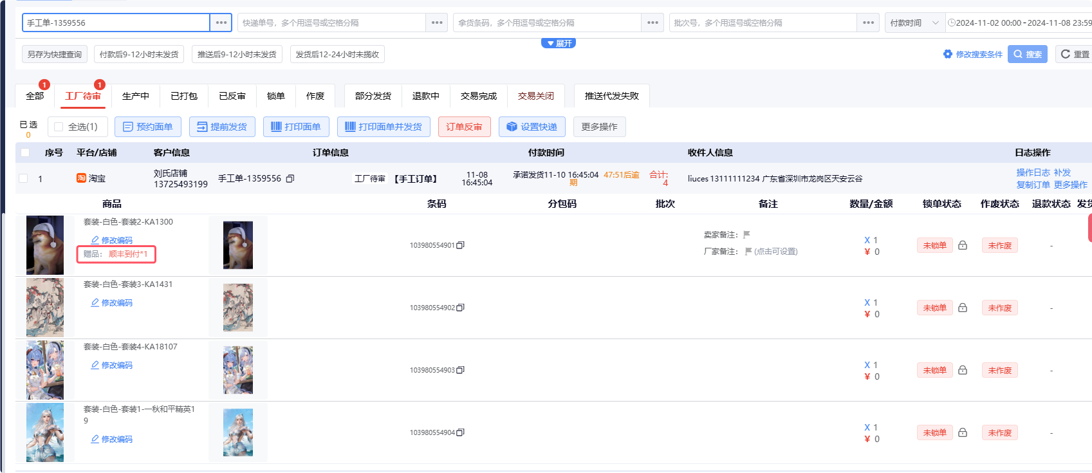Image resolution: width=1092 pixels, height=473 pixels.
Task: Click the 订单反审 button
Action: [464, 127]
